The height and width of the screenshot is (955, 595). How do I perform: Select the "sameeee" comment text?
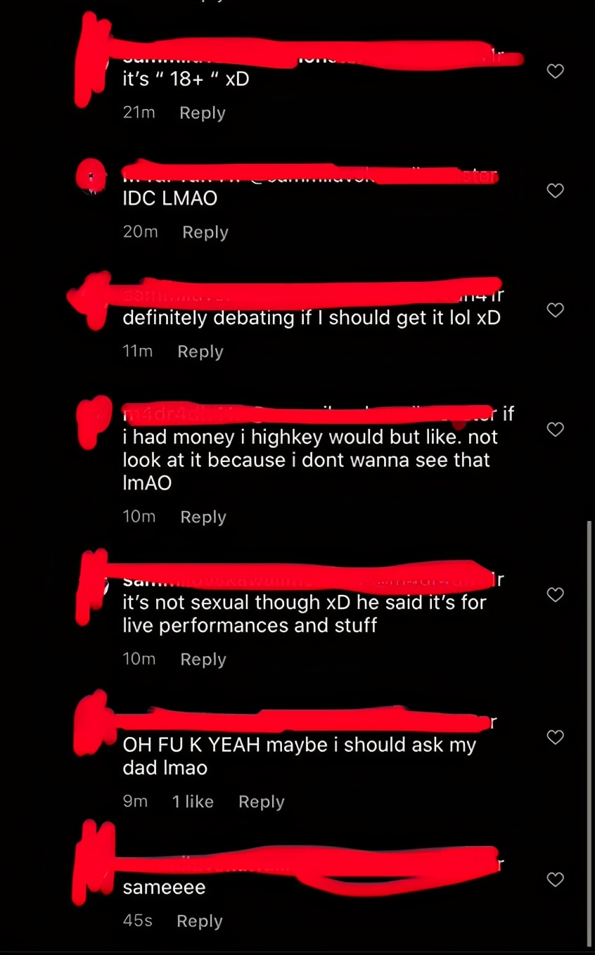pyautogui.click(x=164, y=887)
